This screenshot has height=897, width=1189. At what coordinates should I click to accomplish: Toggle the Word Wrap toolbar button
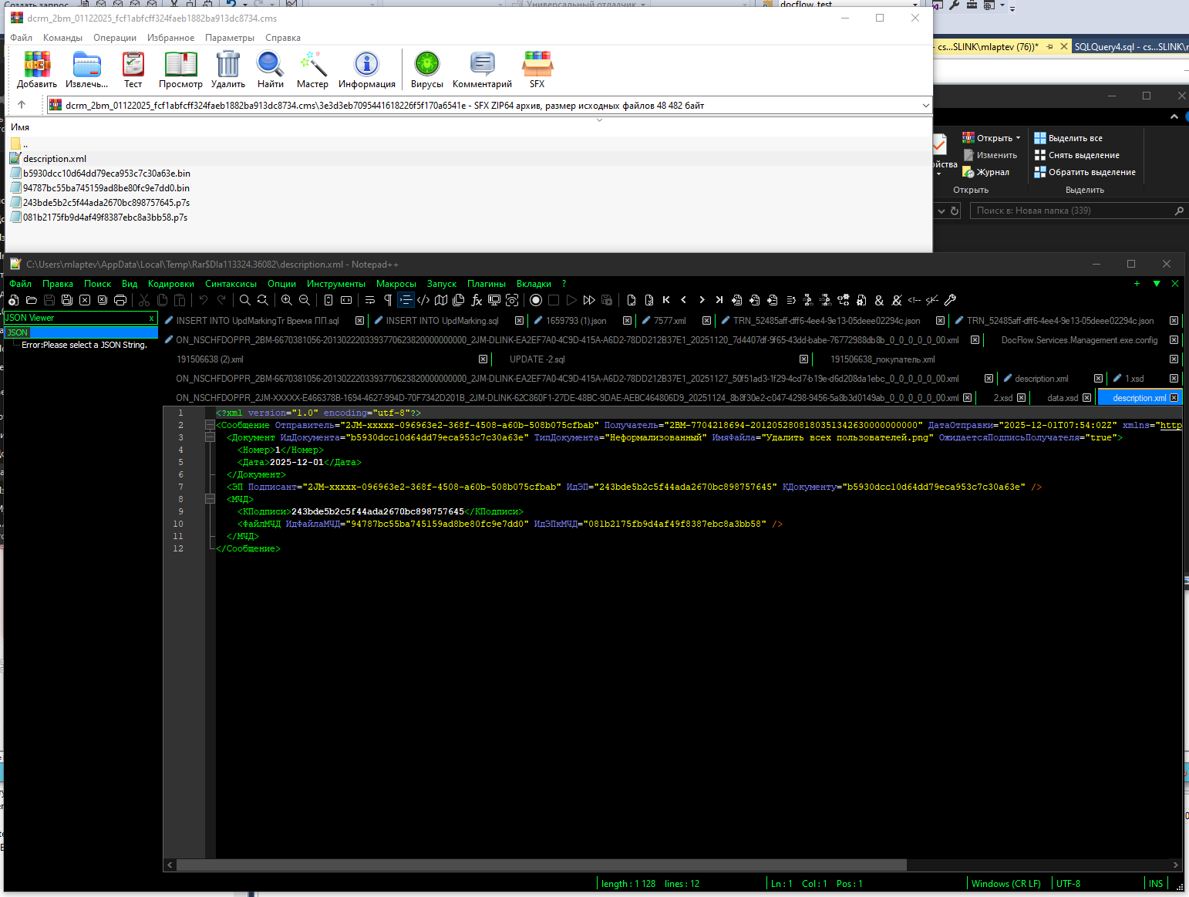[370, 300]
